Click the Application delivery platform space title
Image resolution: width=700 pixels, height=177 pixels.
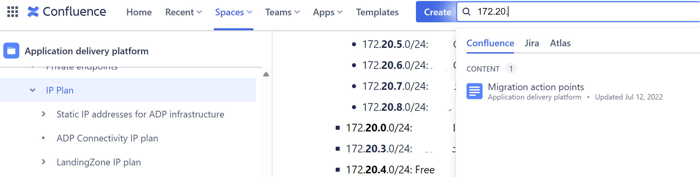point(87,51)
